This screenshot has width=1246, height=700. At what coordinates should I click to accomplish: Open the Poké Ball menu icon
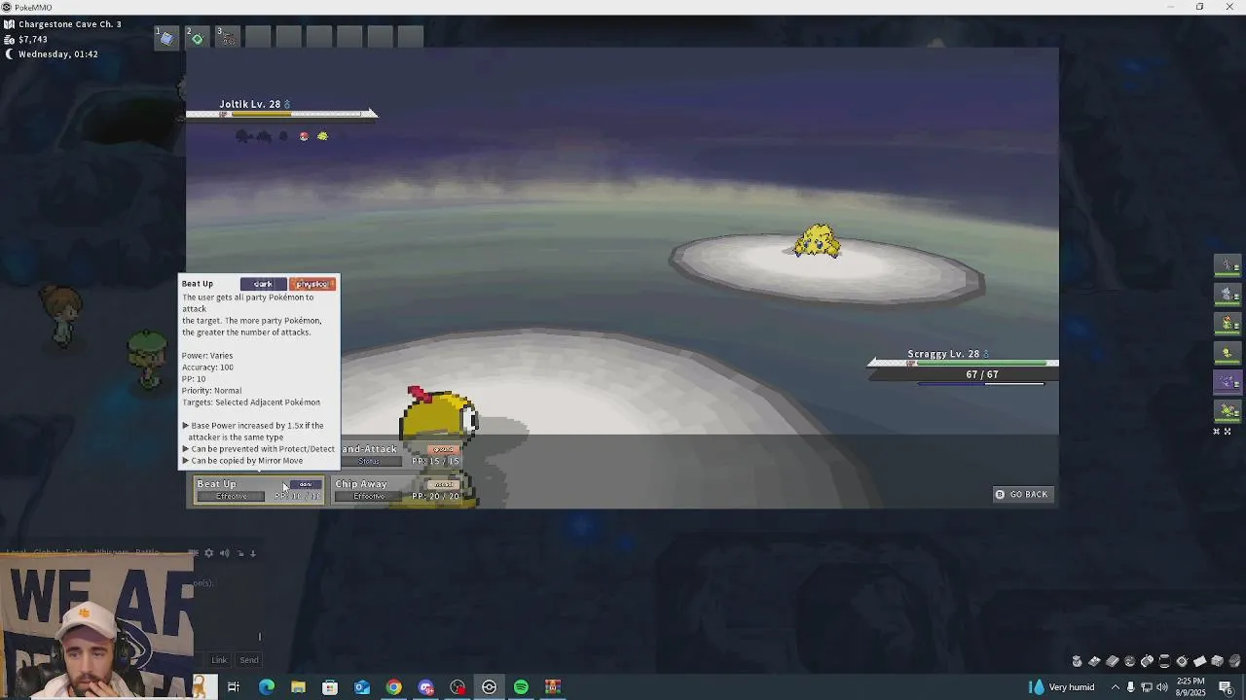(x=1130, y=661)
